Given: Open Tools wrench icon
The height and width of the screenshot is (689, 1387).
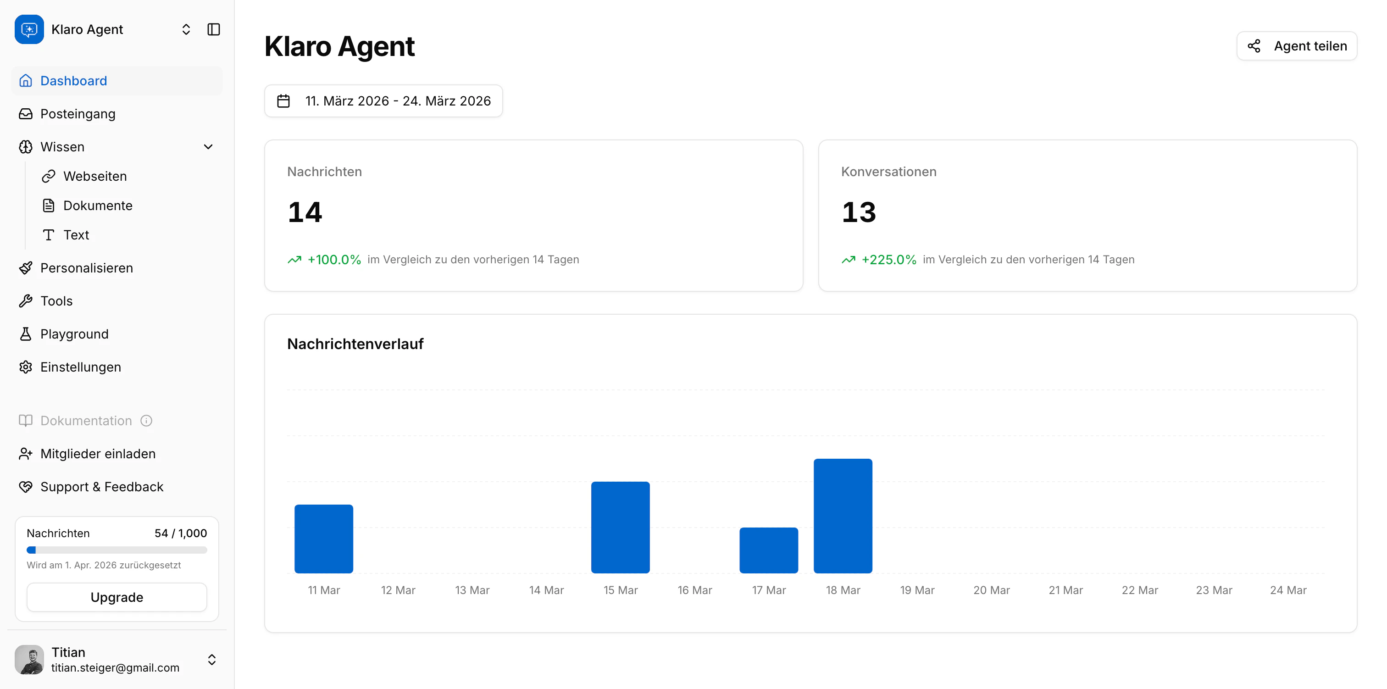Looking at the screenshot, I should (26, 300).
